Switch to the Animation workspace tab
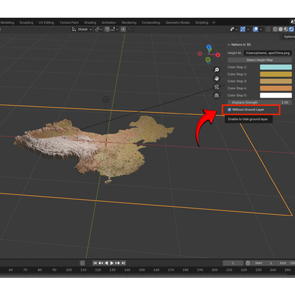The width and height of the screenshot is (295, 295). (x=109, y=23)
